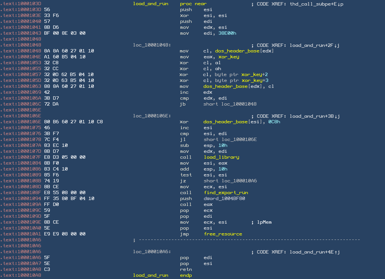Select the 0C8h xor constant
Screen dimensions: 385x279
pyautogui.click(x=274, y=122)
